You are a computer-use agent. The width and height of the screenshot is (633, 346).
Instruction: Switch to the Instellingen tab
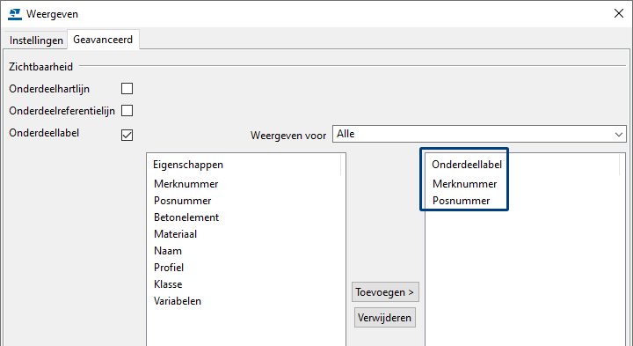pos(36,40)
